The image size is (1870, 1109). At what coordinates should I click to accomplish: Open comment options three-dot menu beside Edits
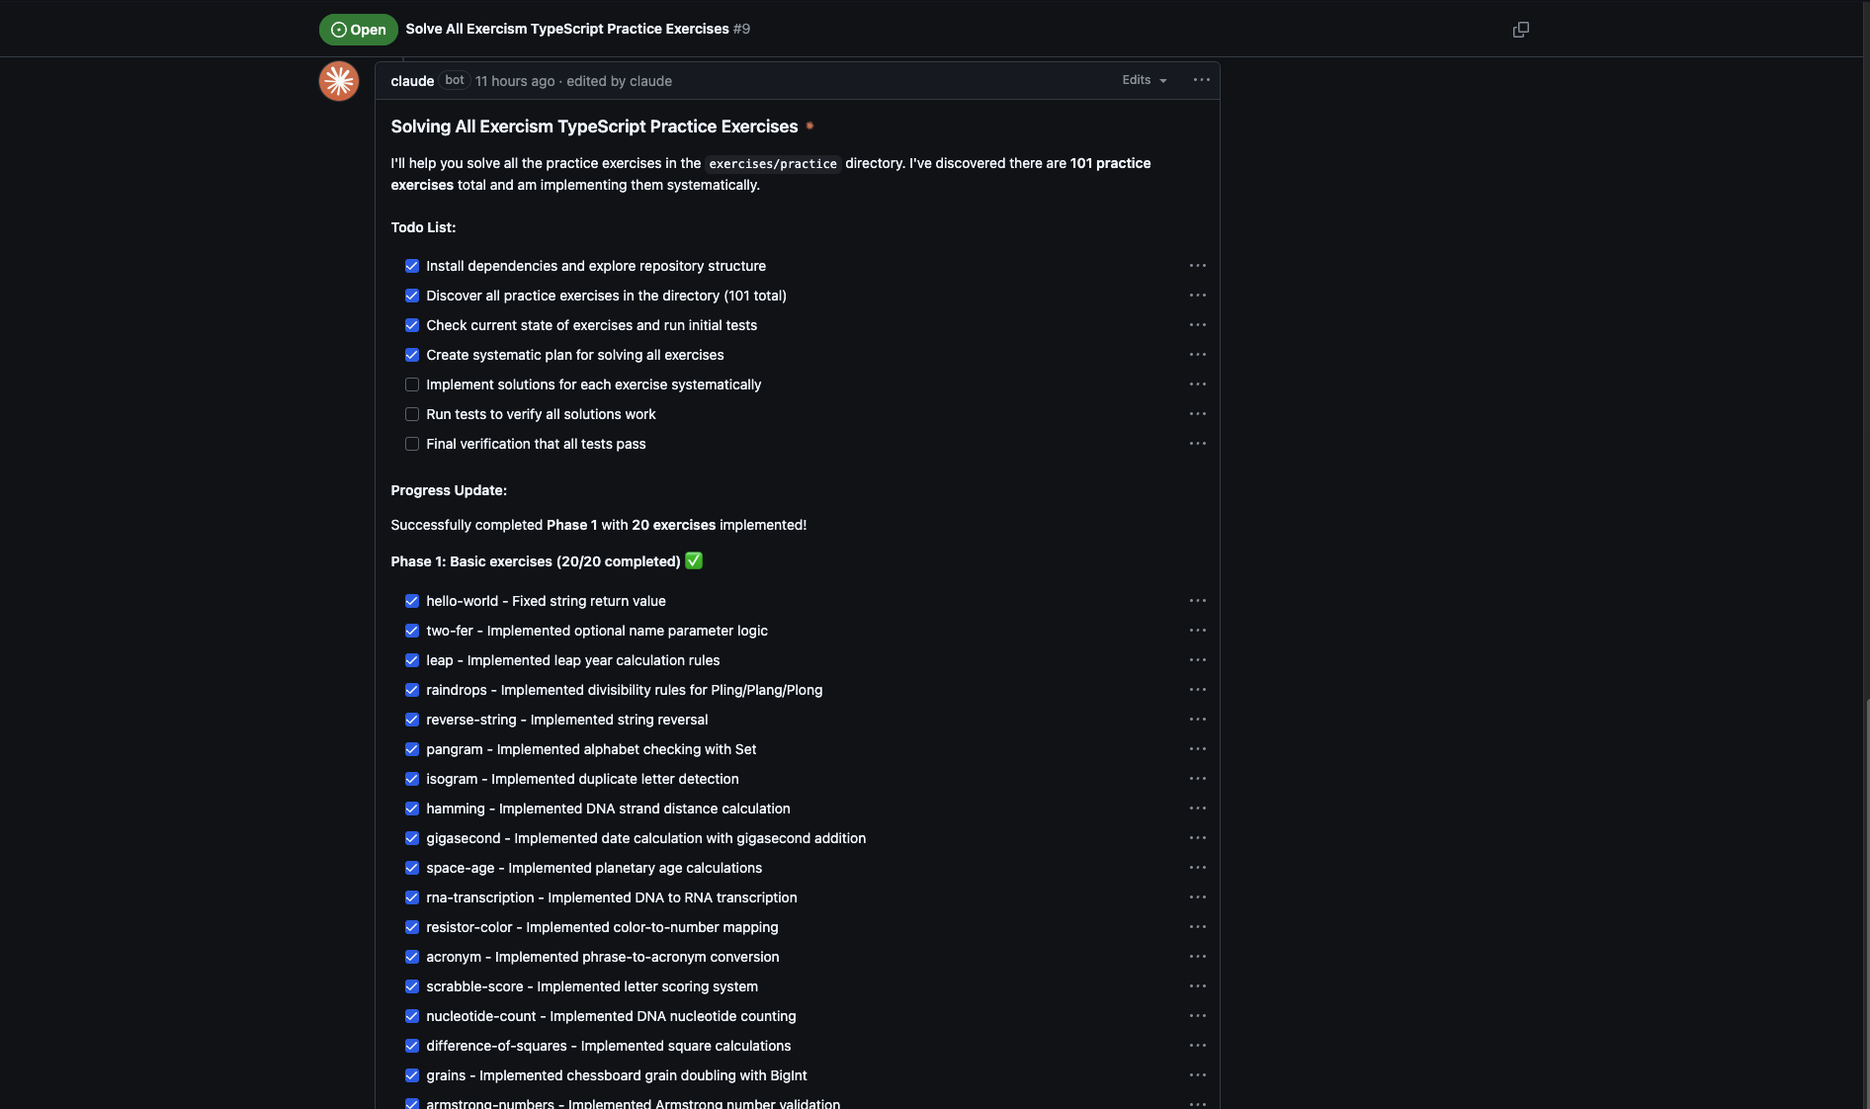(1202, 80)
